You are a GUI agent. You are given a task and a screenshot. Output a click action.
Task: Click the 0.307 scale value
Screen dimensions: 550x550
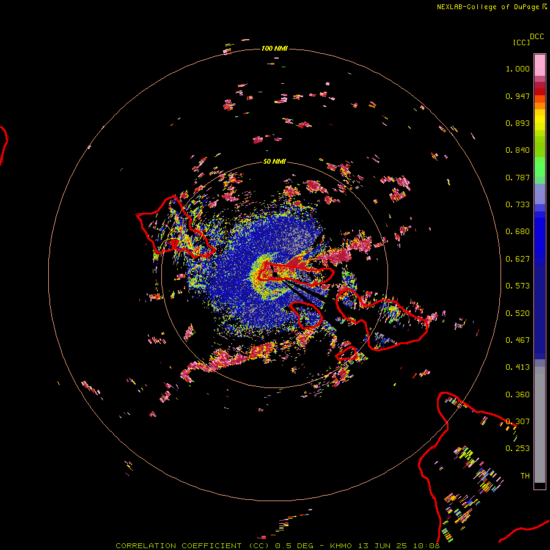pyautogui.click(x=518, y=421)
